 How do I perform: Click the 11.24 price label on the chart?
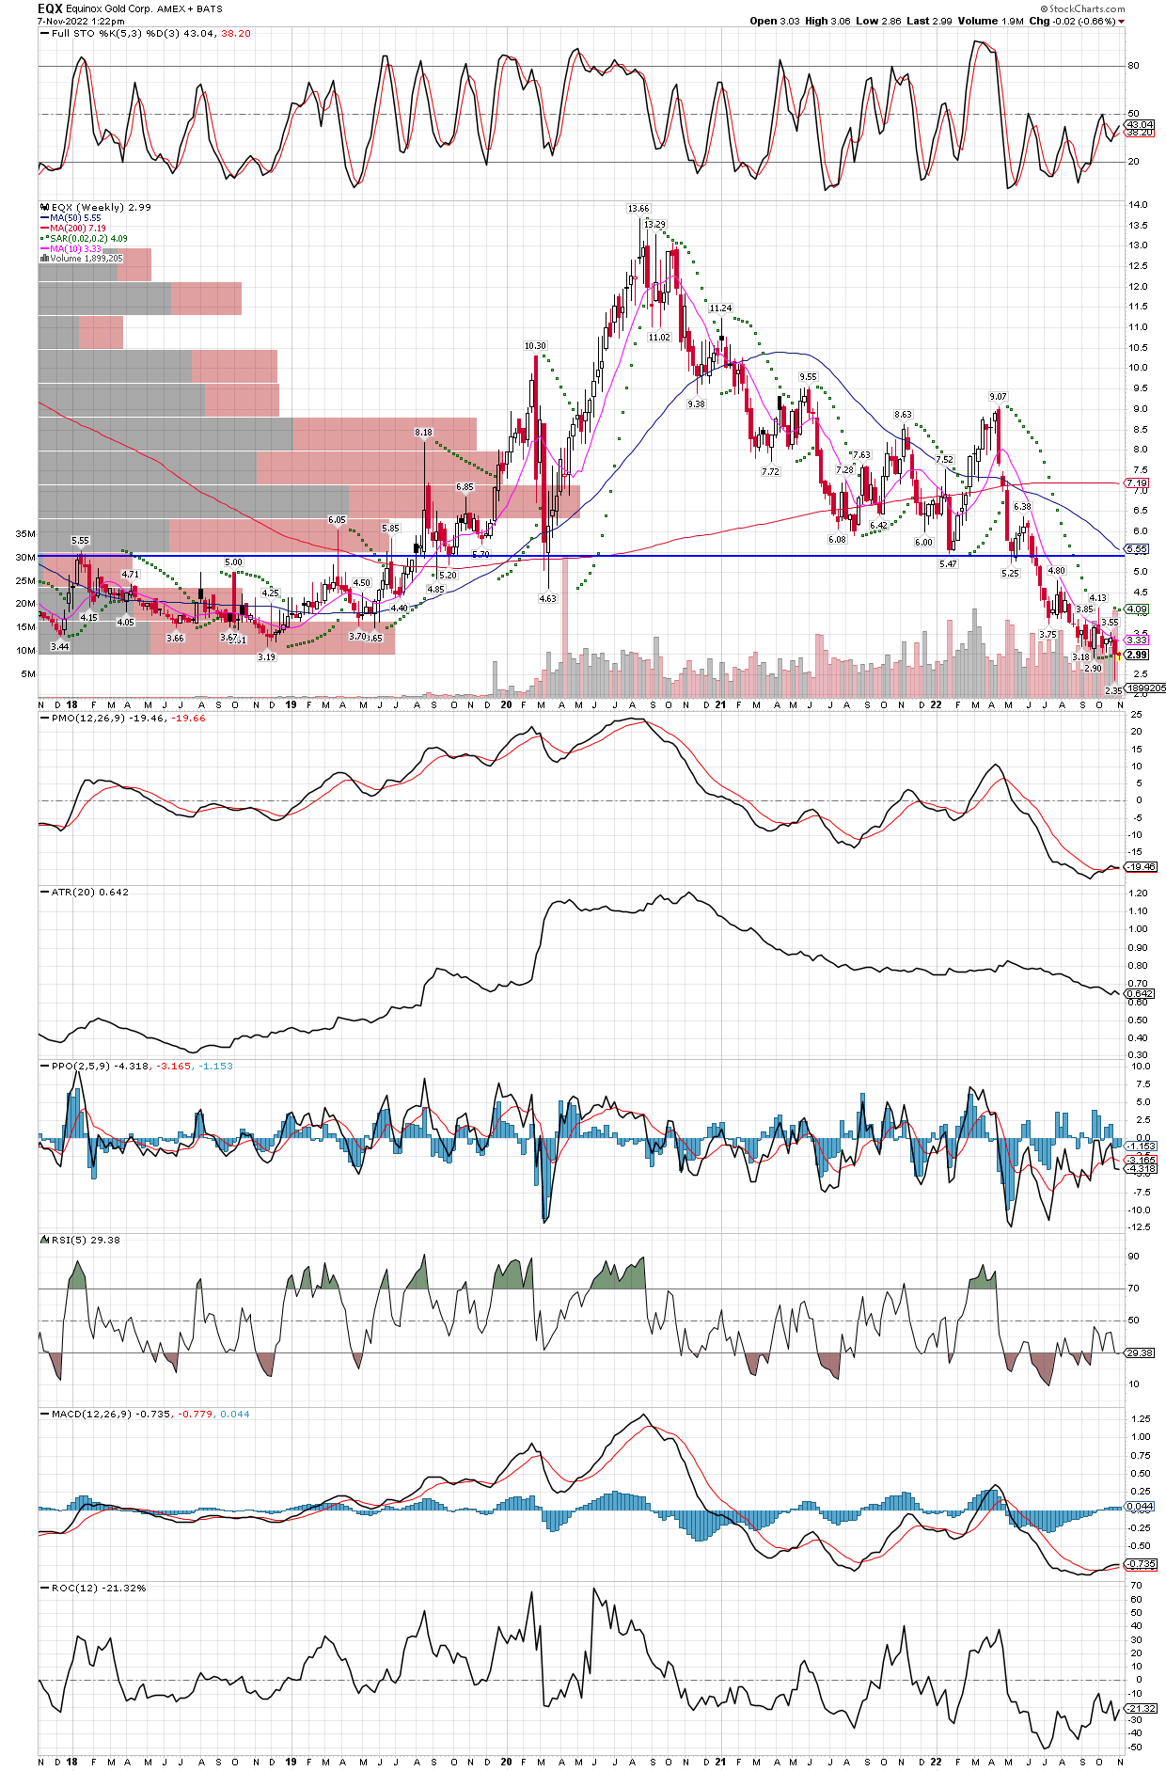tap(720, 308)
